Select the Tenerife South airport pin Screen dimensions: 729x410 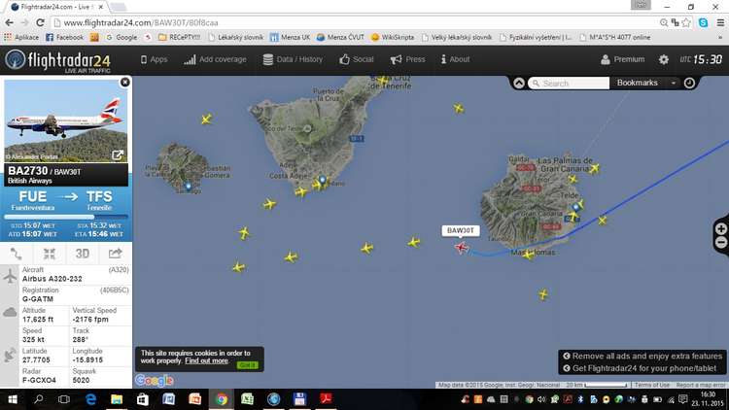point(322,180)
